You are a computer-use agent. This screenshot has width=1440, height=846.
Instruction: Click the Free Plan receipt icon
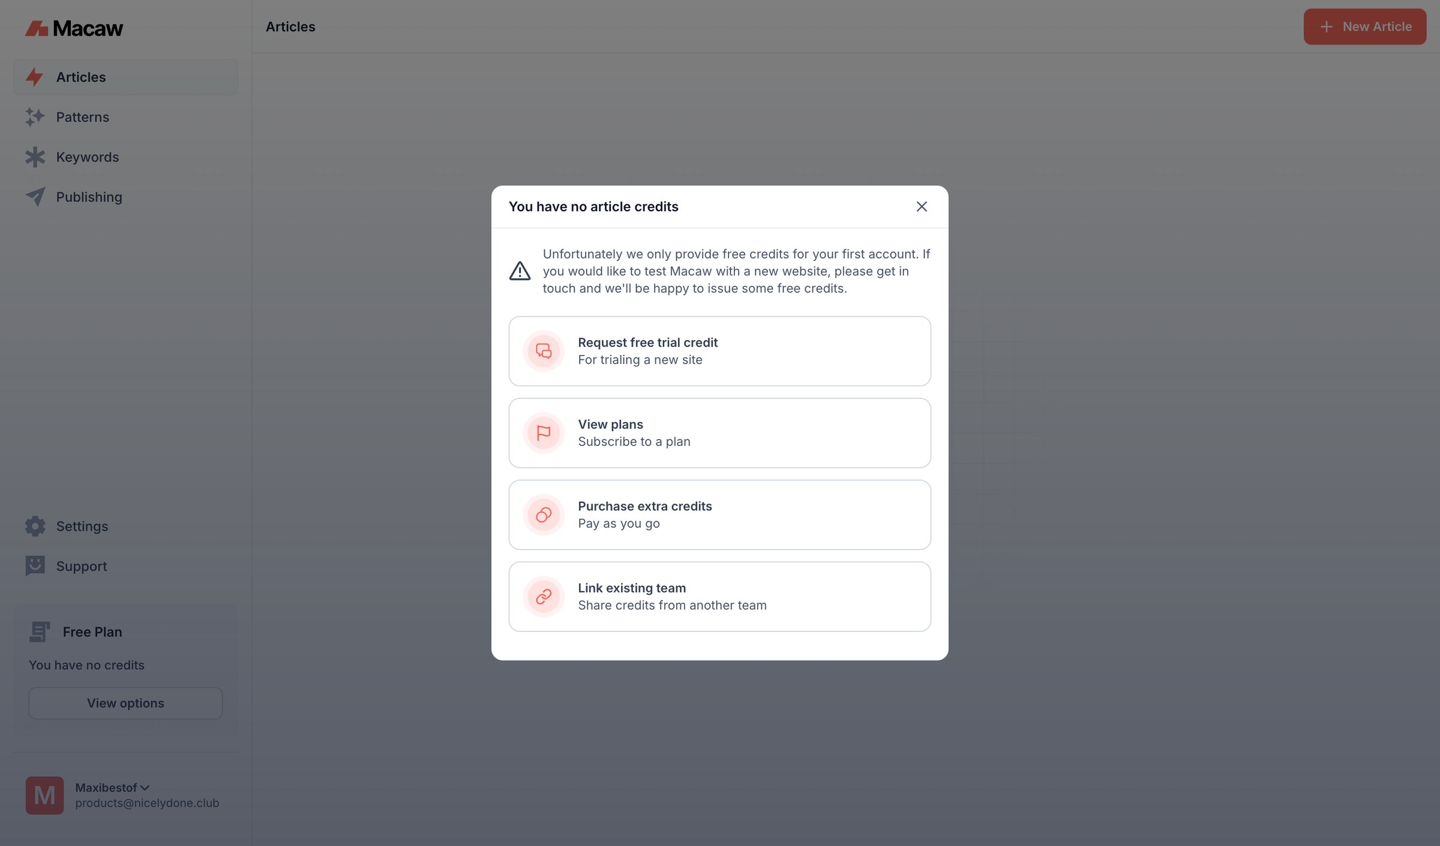pos(40,632)
